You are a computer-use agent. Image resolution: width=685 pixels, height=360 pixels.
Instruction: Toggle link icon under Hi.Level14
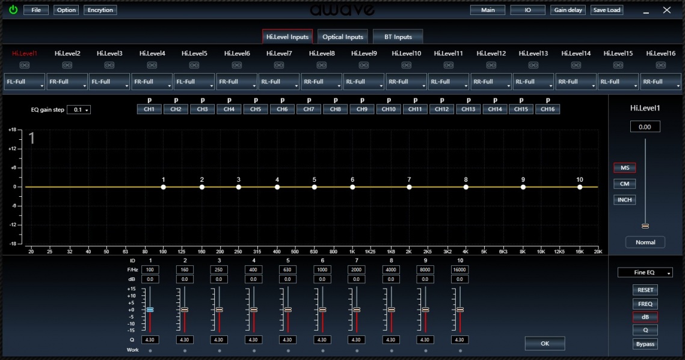(576, 65)
